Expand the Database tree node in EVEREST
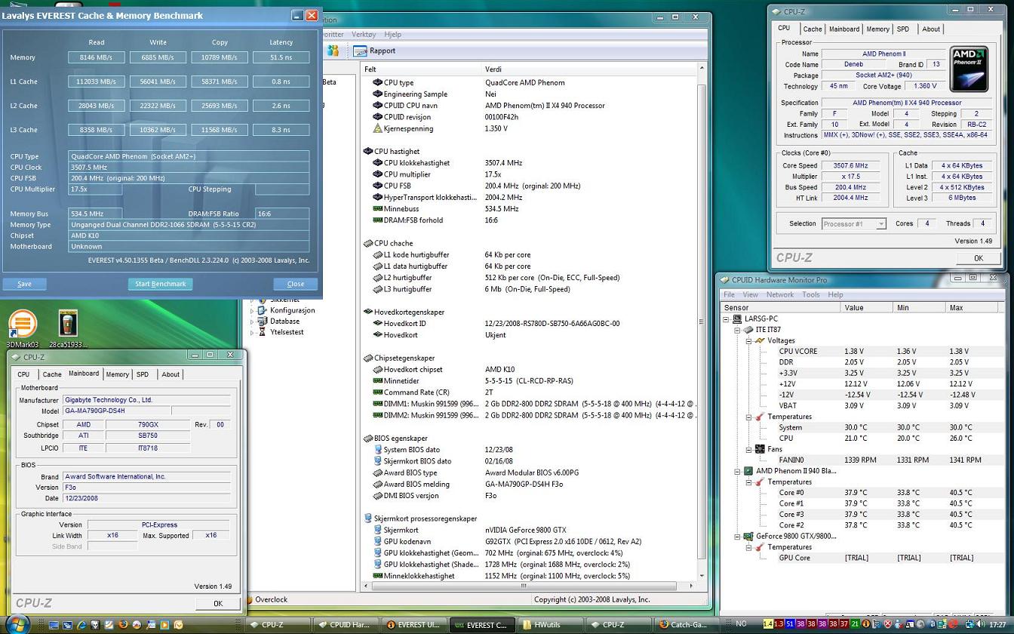 [x=253, y=322]
